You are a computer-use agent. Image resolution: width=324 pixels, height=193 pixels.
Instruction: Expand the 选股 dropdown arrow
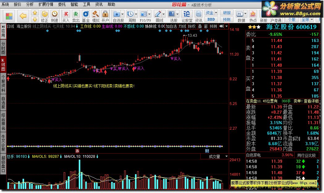[x=178, y=14]
